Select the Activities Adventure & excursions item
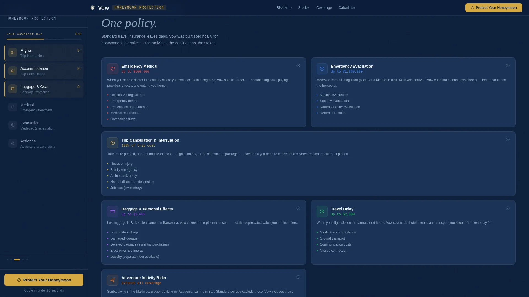The image size is (529, 297). click(44, 144)
